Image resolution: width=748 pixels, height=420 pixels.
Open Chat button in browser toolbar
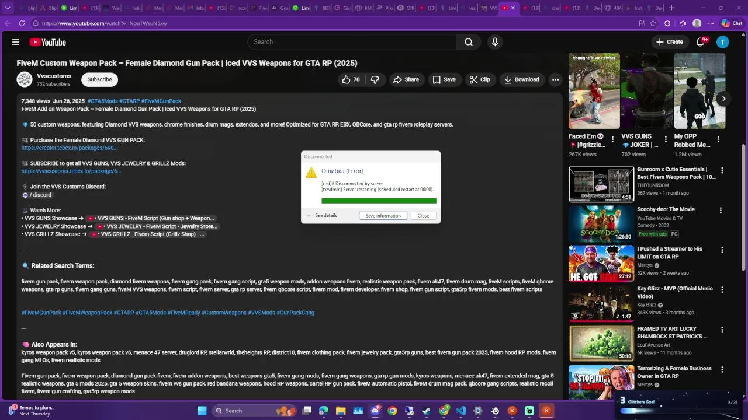(732, 23)
